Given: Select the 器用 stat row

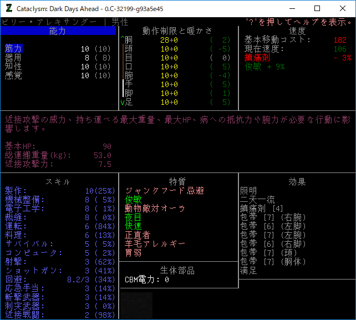Looking at the screenshot, I should pos(14,58).
